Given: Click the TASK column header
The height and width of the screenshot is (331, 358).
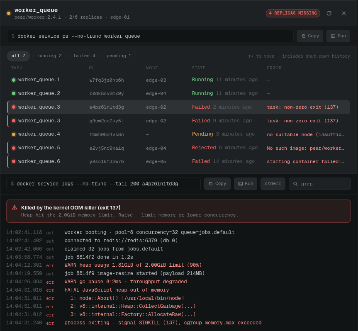Looking at the screenshot, I should click(x=17, y=68).
